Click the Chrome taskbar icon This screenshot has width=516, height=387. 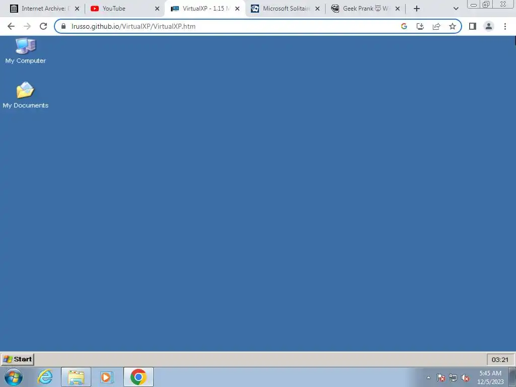point(138,377)
